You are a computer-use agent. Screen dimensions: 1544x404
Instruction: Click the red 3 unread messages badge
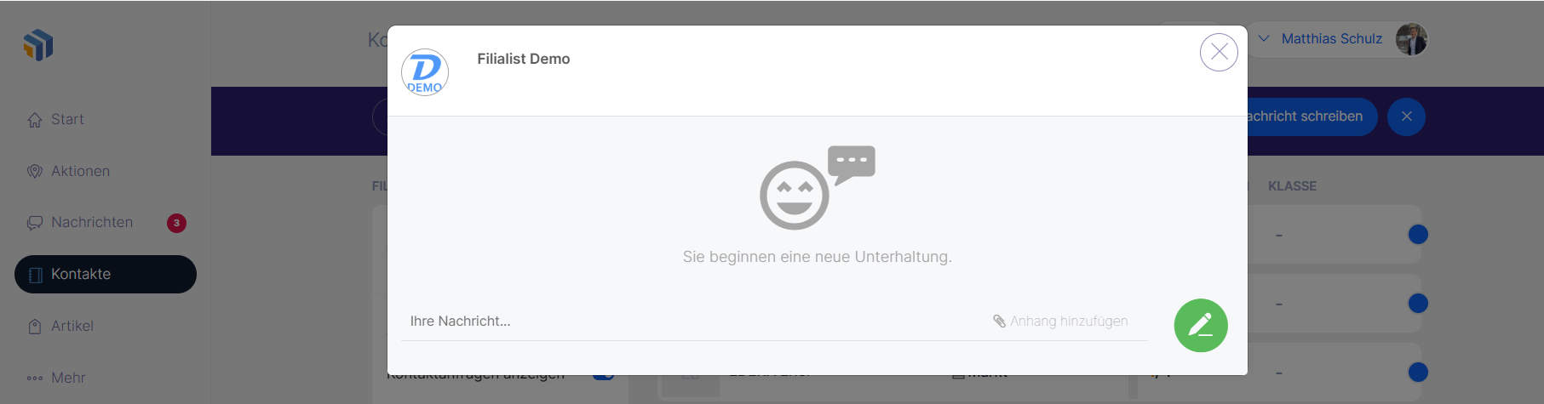click(x=176, y=223)
